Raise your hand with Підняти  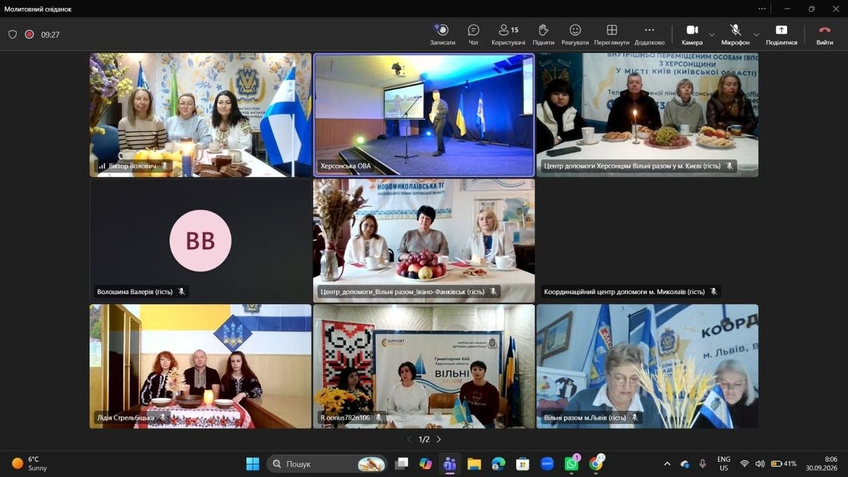pos(543,34)
